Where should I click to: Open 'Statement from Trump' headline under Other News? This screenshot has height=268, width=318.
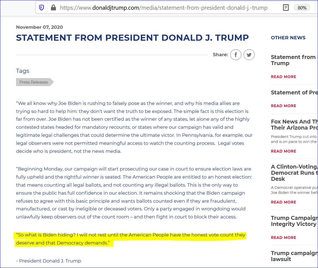tap(293, 60)
